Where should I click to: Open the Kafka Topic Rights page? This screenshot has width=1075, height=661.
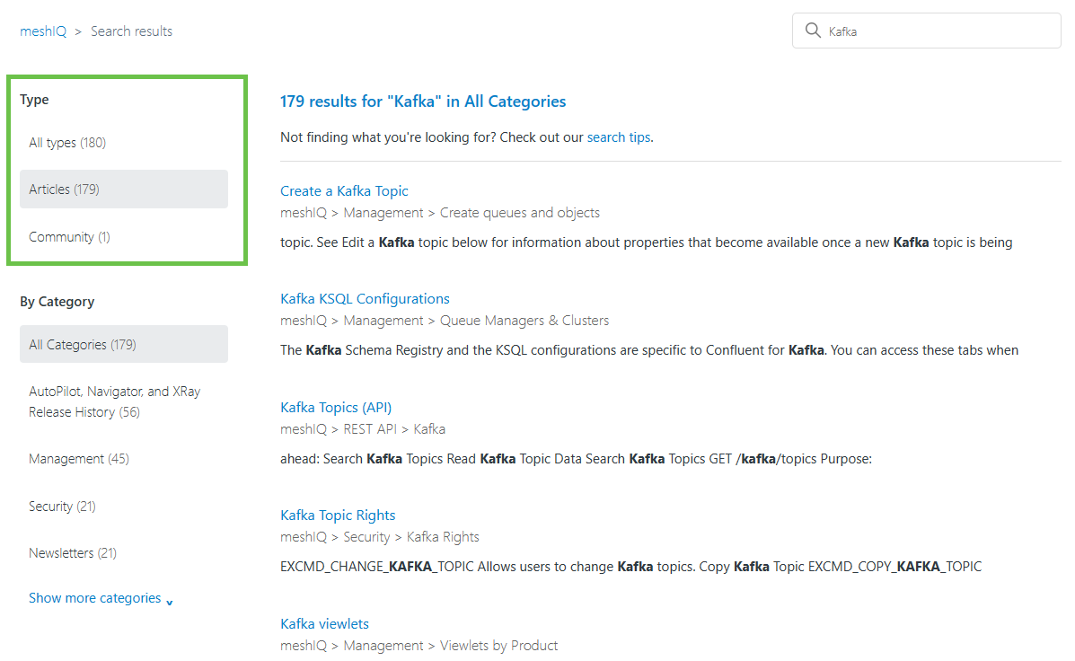(x=338, y=515)
